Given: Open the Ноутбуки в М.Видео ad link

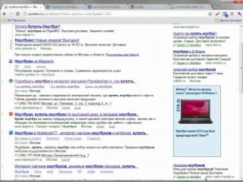Looking at the screenshot, I should click(x=189, y=52).
